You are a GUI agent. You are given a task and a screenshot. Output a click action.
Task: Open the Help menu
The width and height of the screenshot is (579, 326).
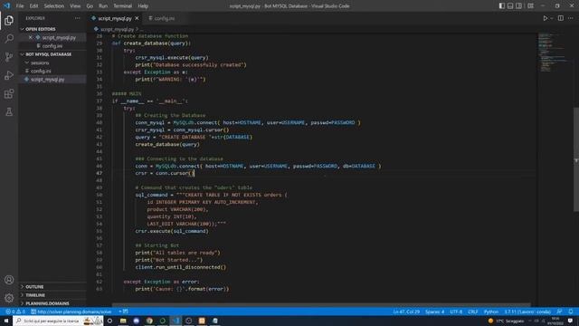[143, 6]
